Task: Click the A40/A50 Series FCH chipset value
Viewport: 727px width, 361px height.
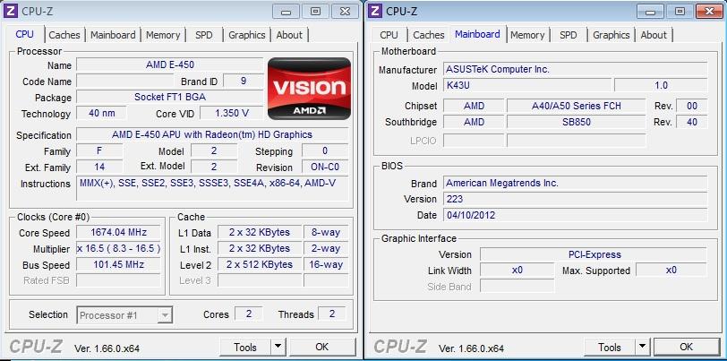Action: [x=576, y=106]
